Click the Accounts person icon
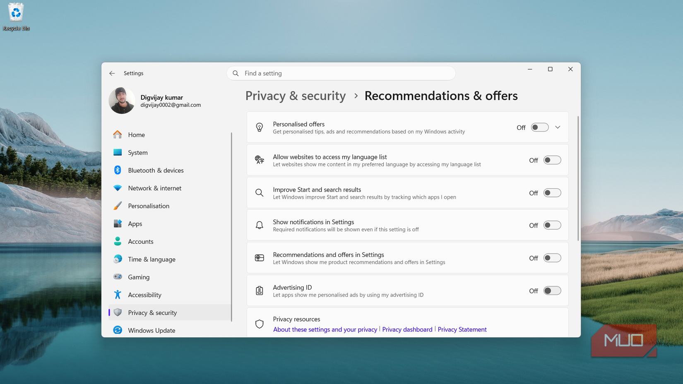 tap(118, 241)
